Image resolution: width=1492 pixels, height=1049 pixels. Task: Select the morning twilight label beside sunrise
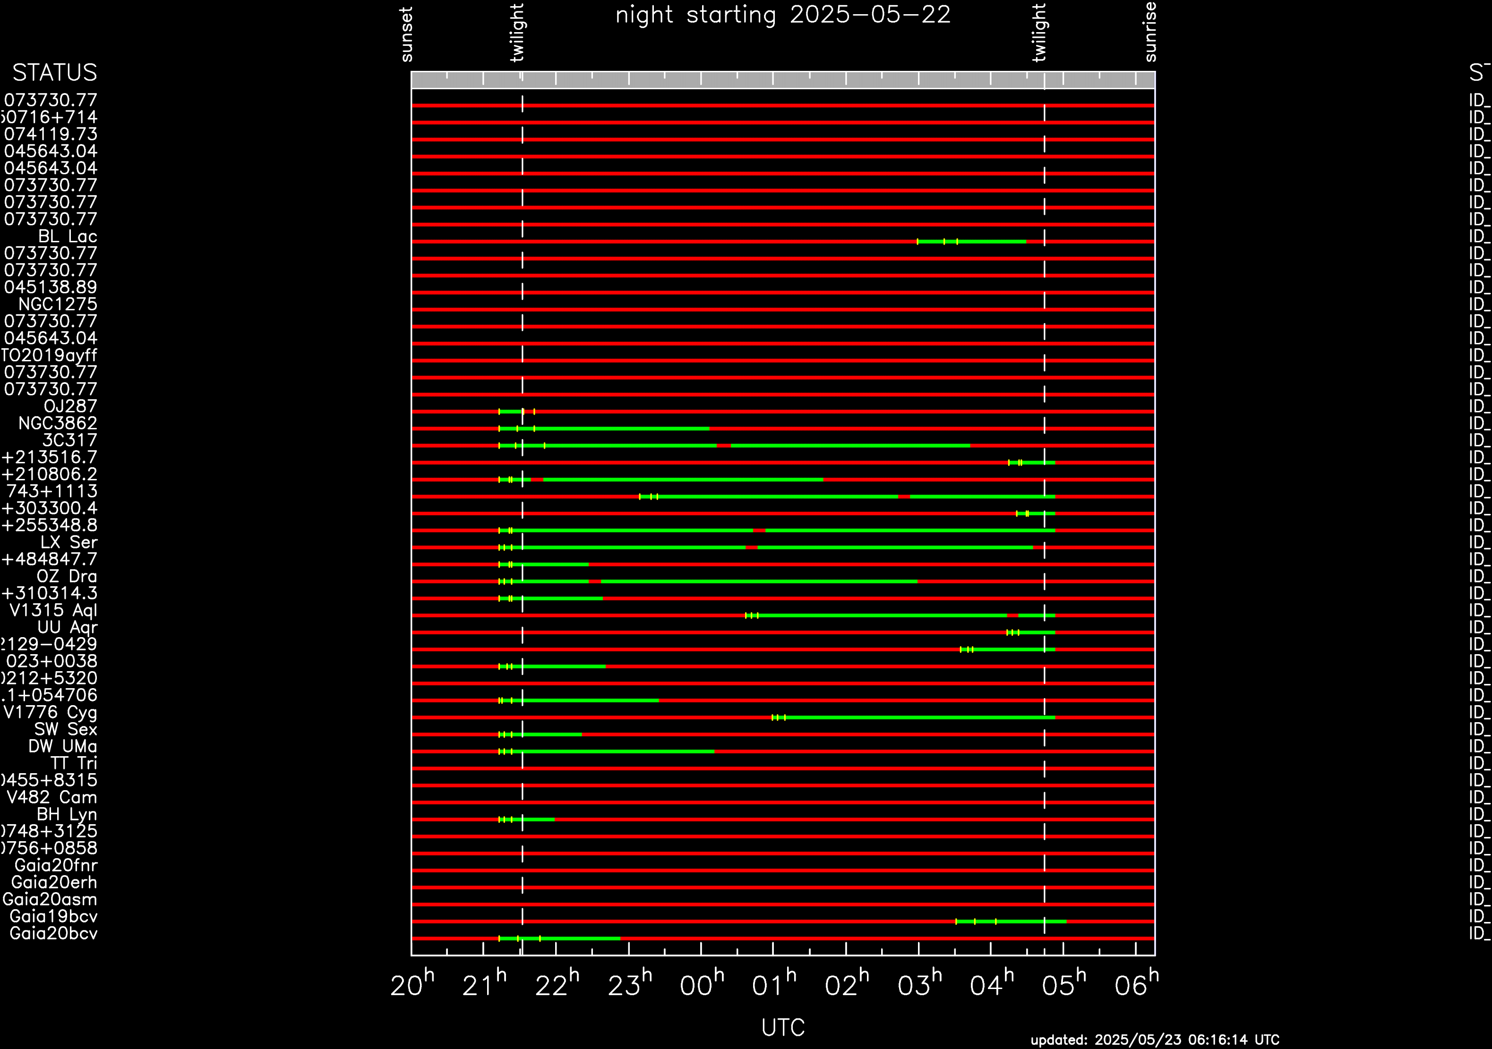[x=1039, y=33]
